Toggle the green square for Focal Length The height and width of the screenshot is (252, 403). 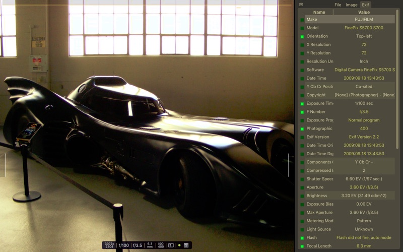pos(302,246)
